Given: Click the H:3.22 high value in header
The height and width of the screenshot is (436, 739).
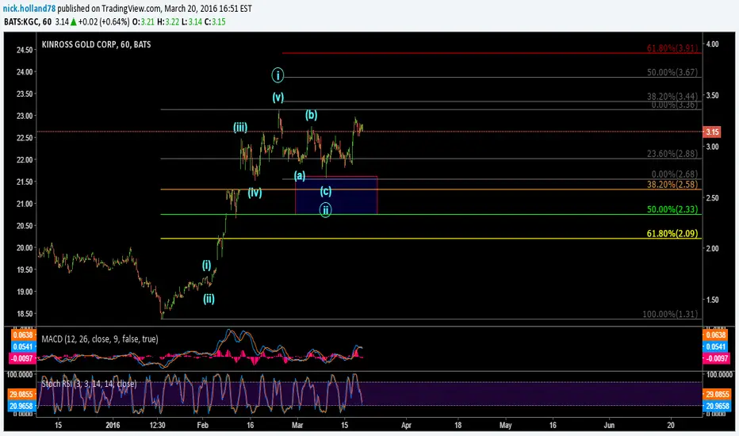Looking at the screenshot, I should (168, 21).
